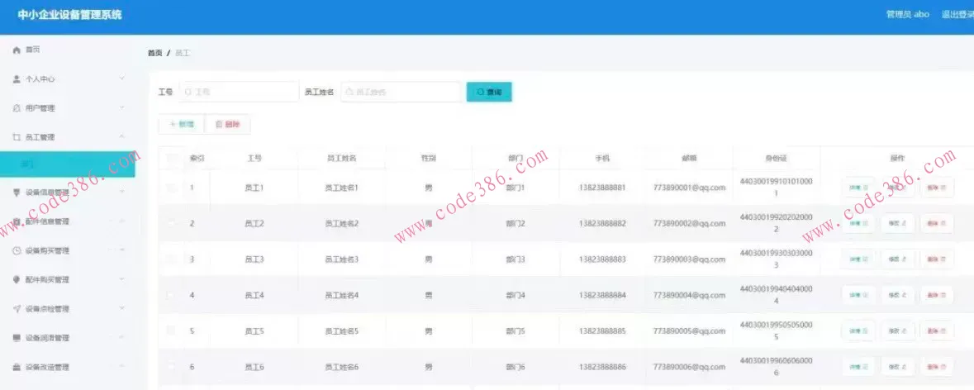This screenshot has width=974, height=390.
Task: Click 删除 button for row 员工2
Action: 937,223
